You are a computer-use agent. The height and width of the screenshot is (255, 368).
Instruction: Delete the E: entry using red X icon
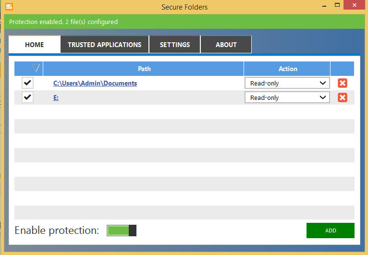(x=343, y=97)
